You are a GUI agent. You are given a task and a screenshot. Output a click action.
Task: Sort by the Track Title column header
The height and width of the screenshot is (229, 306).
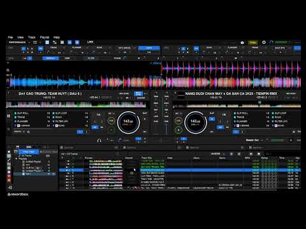[147, 158]
